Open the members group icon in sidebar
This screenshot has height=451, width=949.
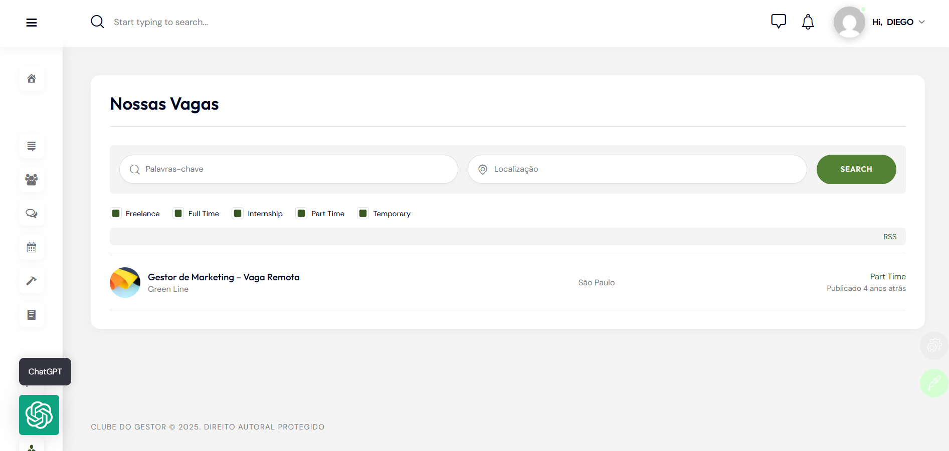pyautogui.click(x=32, y=180)
